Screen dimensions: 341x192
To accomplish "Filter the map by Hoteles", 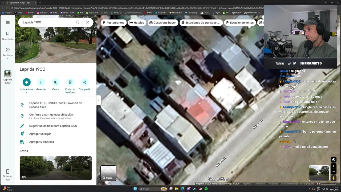I will click(137, 23).
